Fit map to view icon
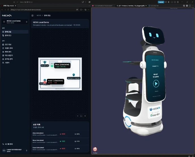 81,116
